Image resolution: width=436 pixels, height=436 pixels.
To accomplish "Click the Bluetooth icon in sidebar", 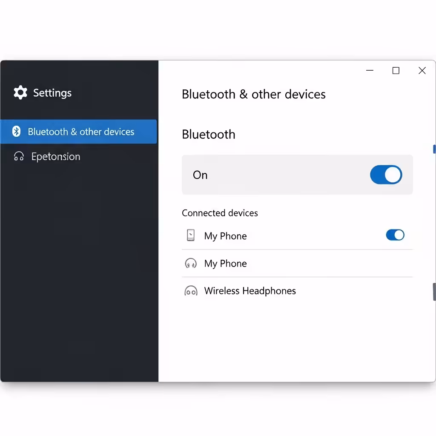I will pos(17,132).
